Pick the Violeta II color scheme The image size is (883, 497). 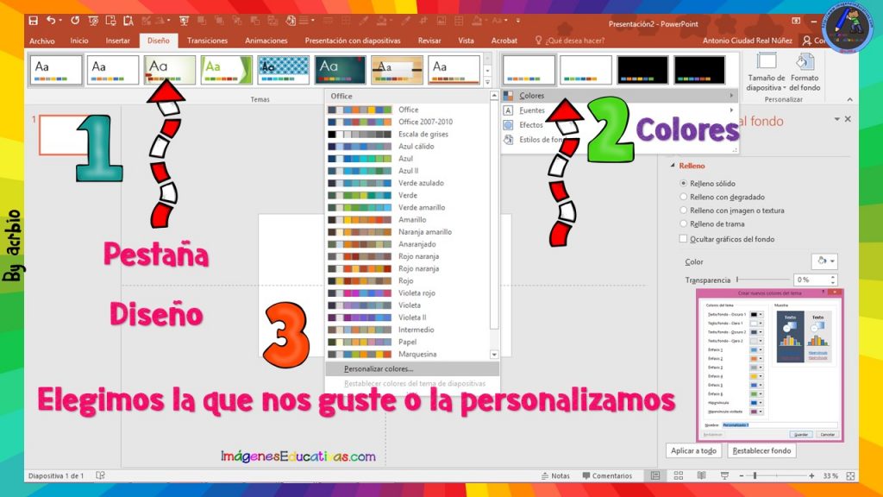coord(408,318)
